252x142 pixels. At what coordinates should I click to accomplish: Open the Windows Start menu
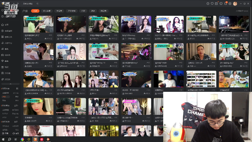coord(3,139)
